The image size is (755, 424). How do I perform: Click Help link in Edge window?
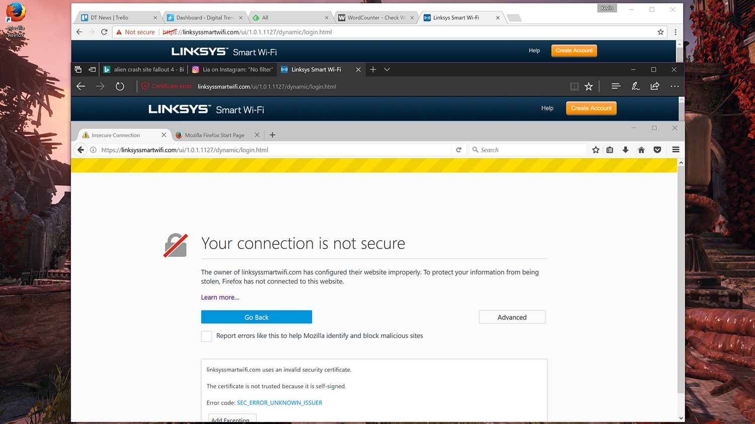pyautogui.click(x=547, y=108)
